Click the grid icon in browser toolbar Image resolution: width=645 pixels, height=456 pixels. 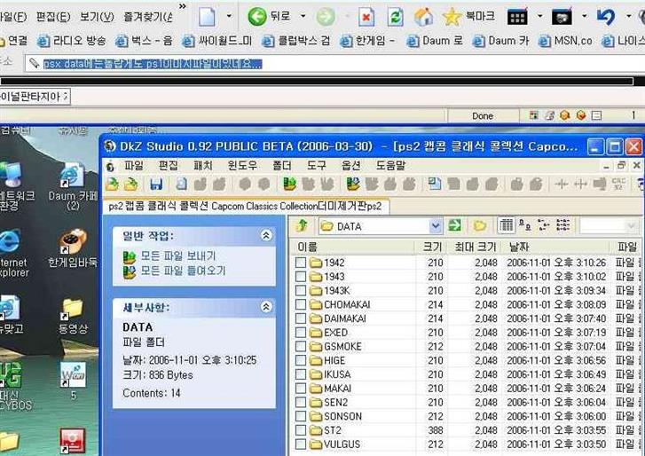[x=517, y=17]
